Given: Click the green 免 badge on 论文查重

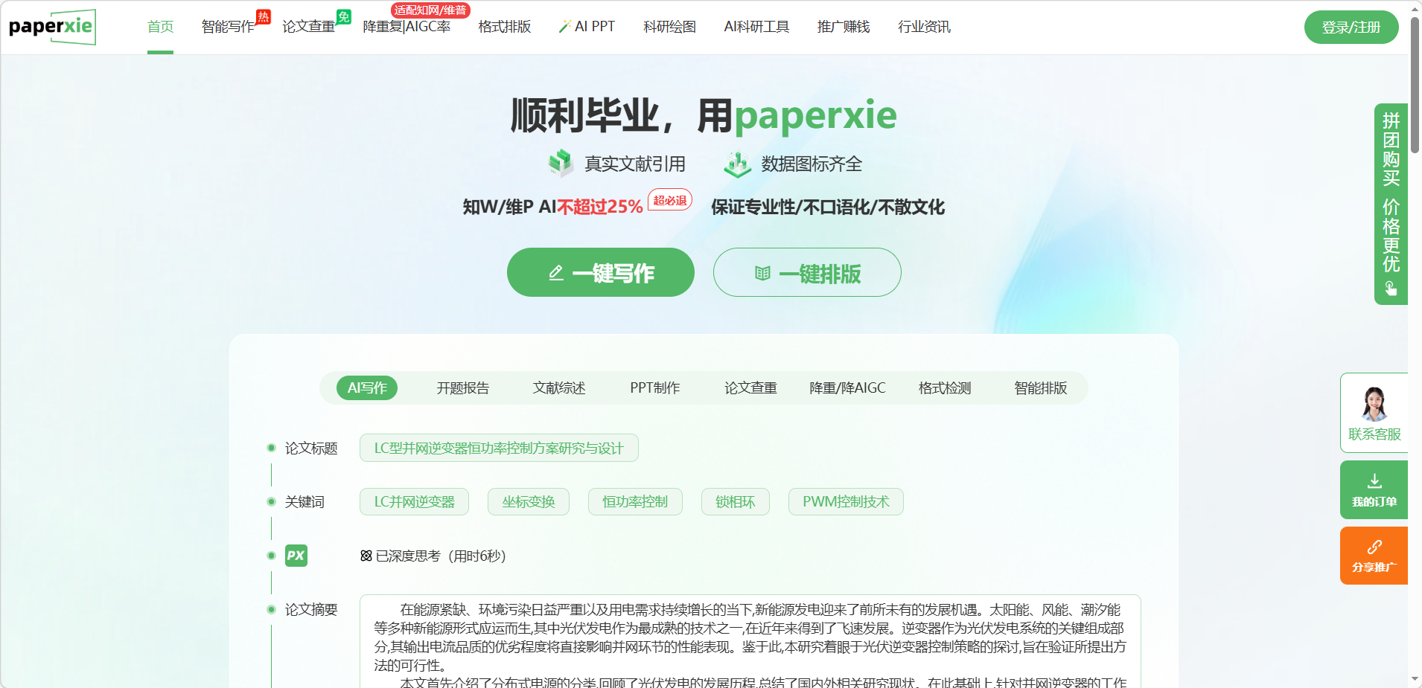Looking at the screenshot, I should click(344, 16).
